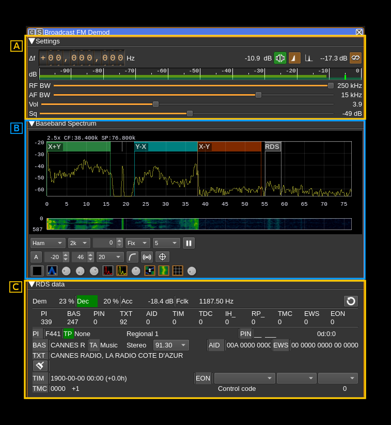Collapse the Settings section
The width and height of the screenshot is (391, 425).
[x=32, y=41]
